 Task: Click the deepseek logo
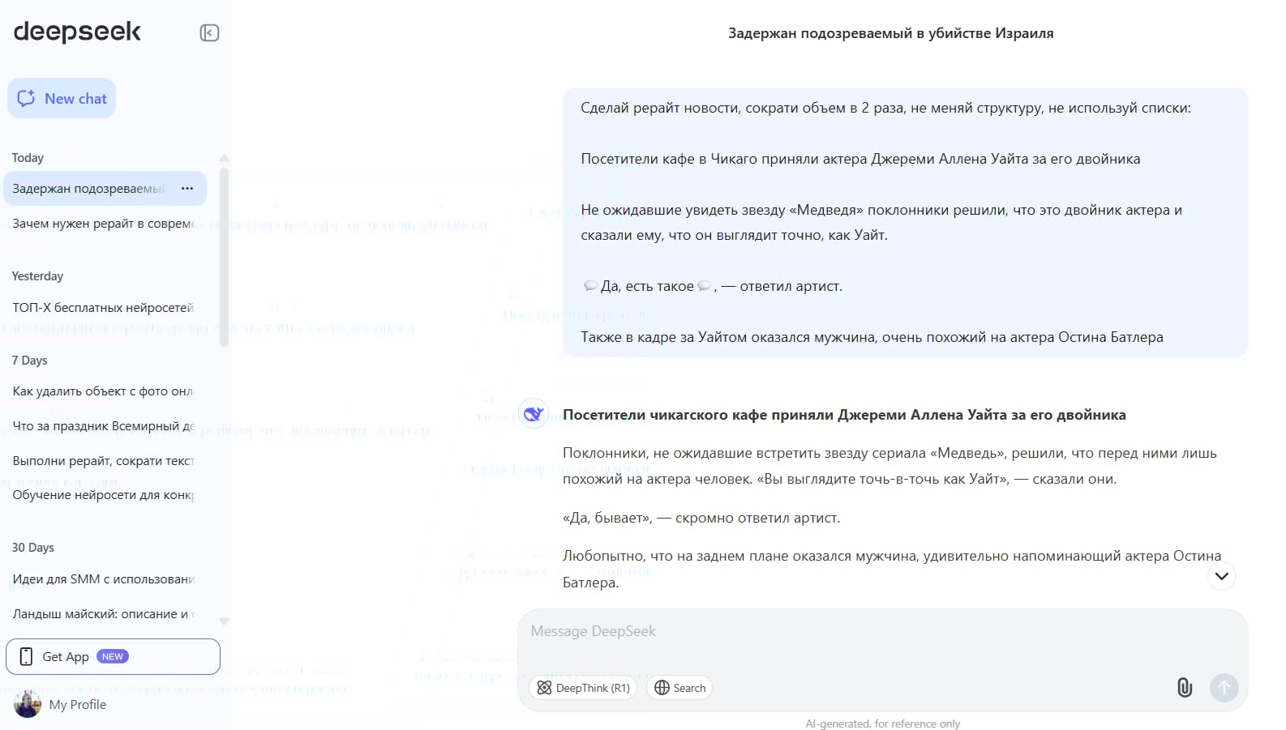click(77, 31)
